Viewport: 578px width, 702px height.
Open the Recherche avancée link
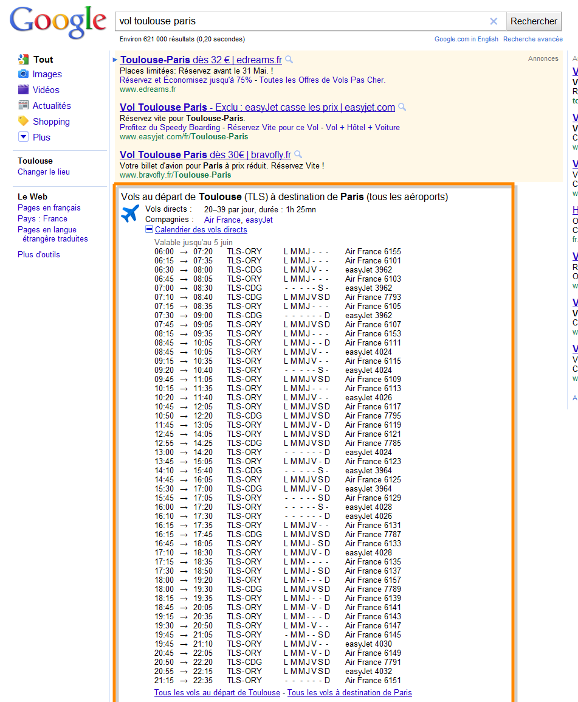point(533,39)
